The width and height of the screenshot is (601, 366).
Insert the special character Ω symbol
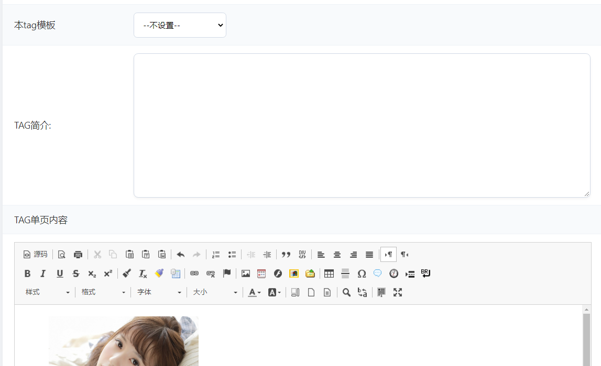(362, 273)
